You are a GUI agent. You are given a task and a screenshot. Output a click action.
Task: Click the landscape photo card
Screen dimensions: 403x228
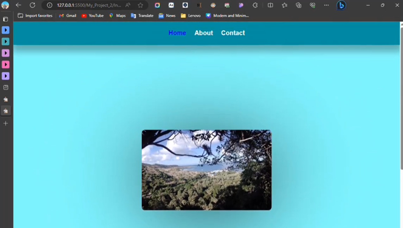[x=206, y=170]
